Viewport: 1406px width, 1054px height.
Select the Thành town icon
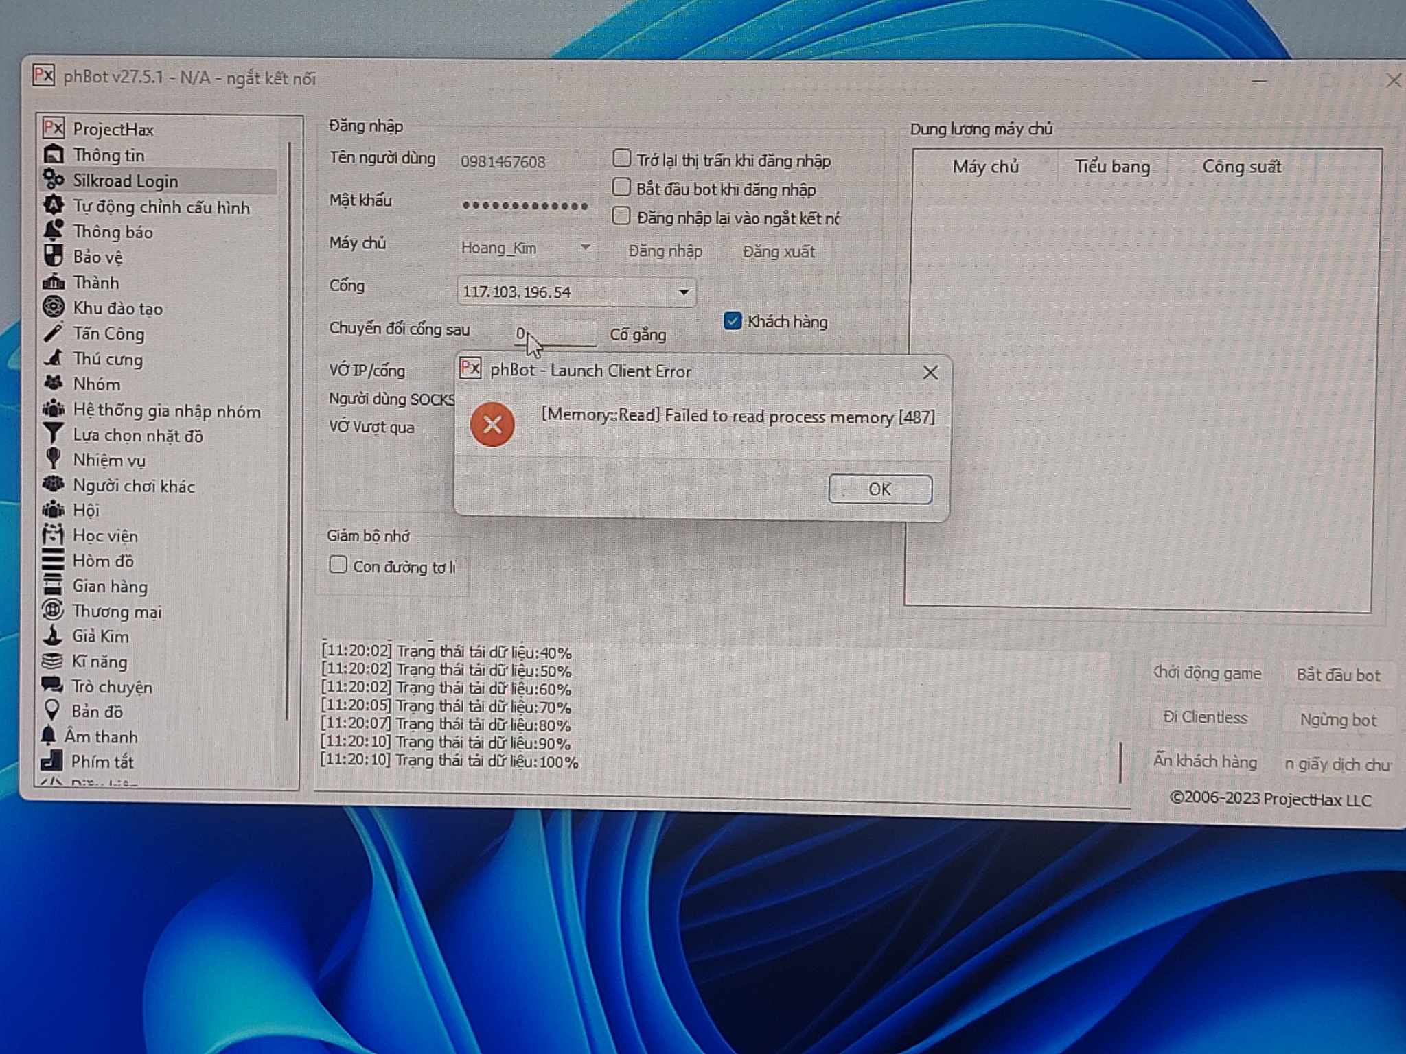54,281
